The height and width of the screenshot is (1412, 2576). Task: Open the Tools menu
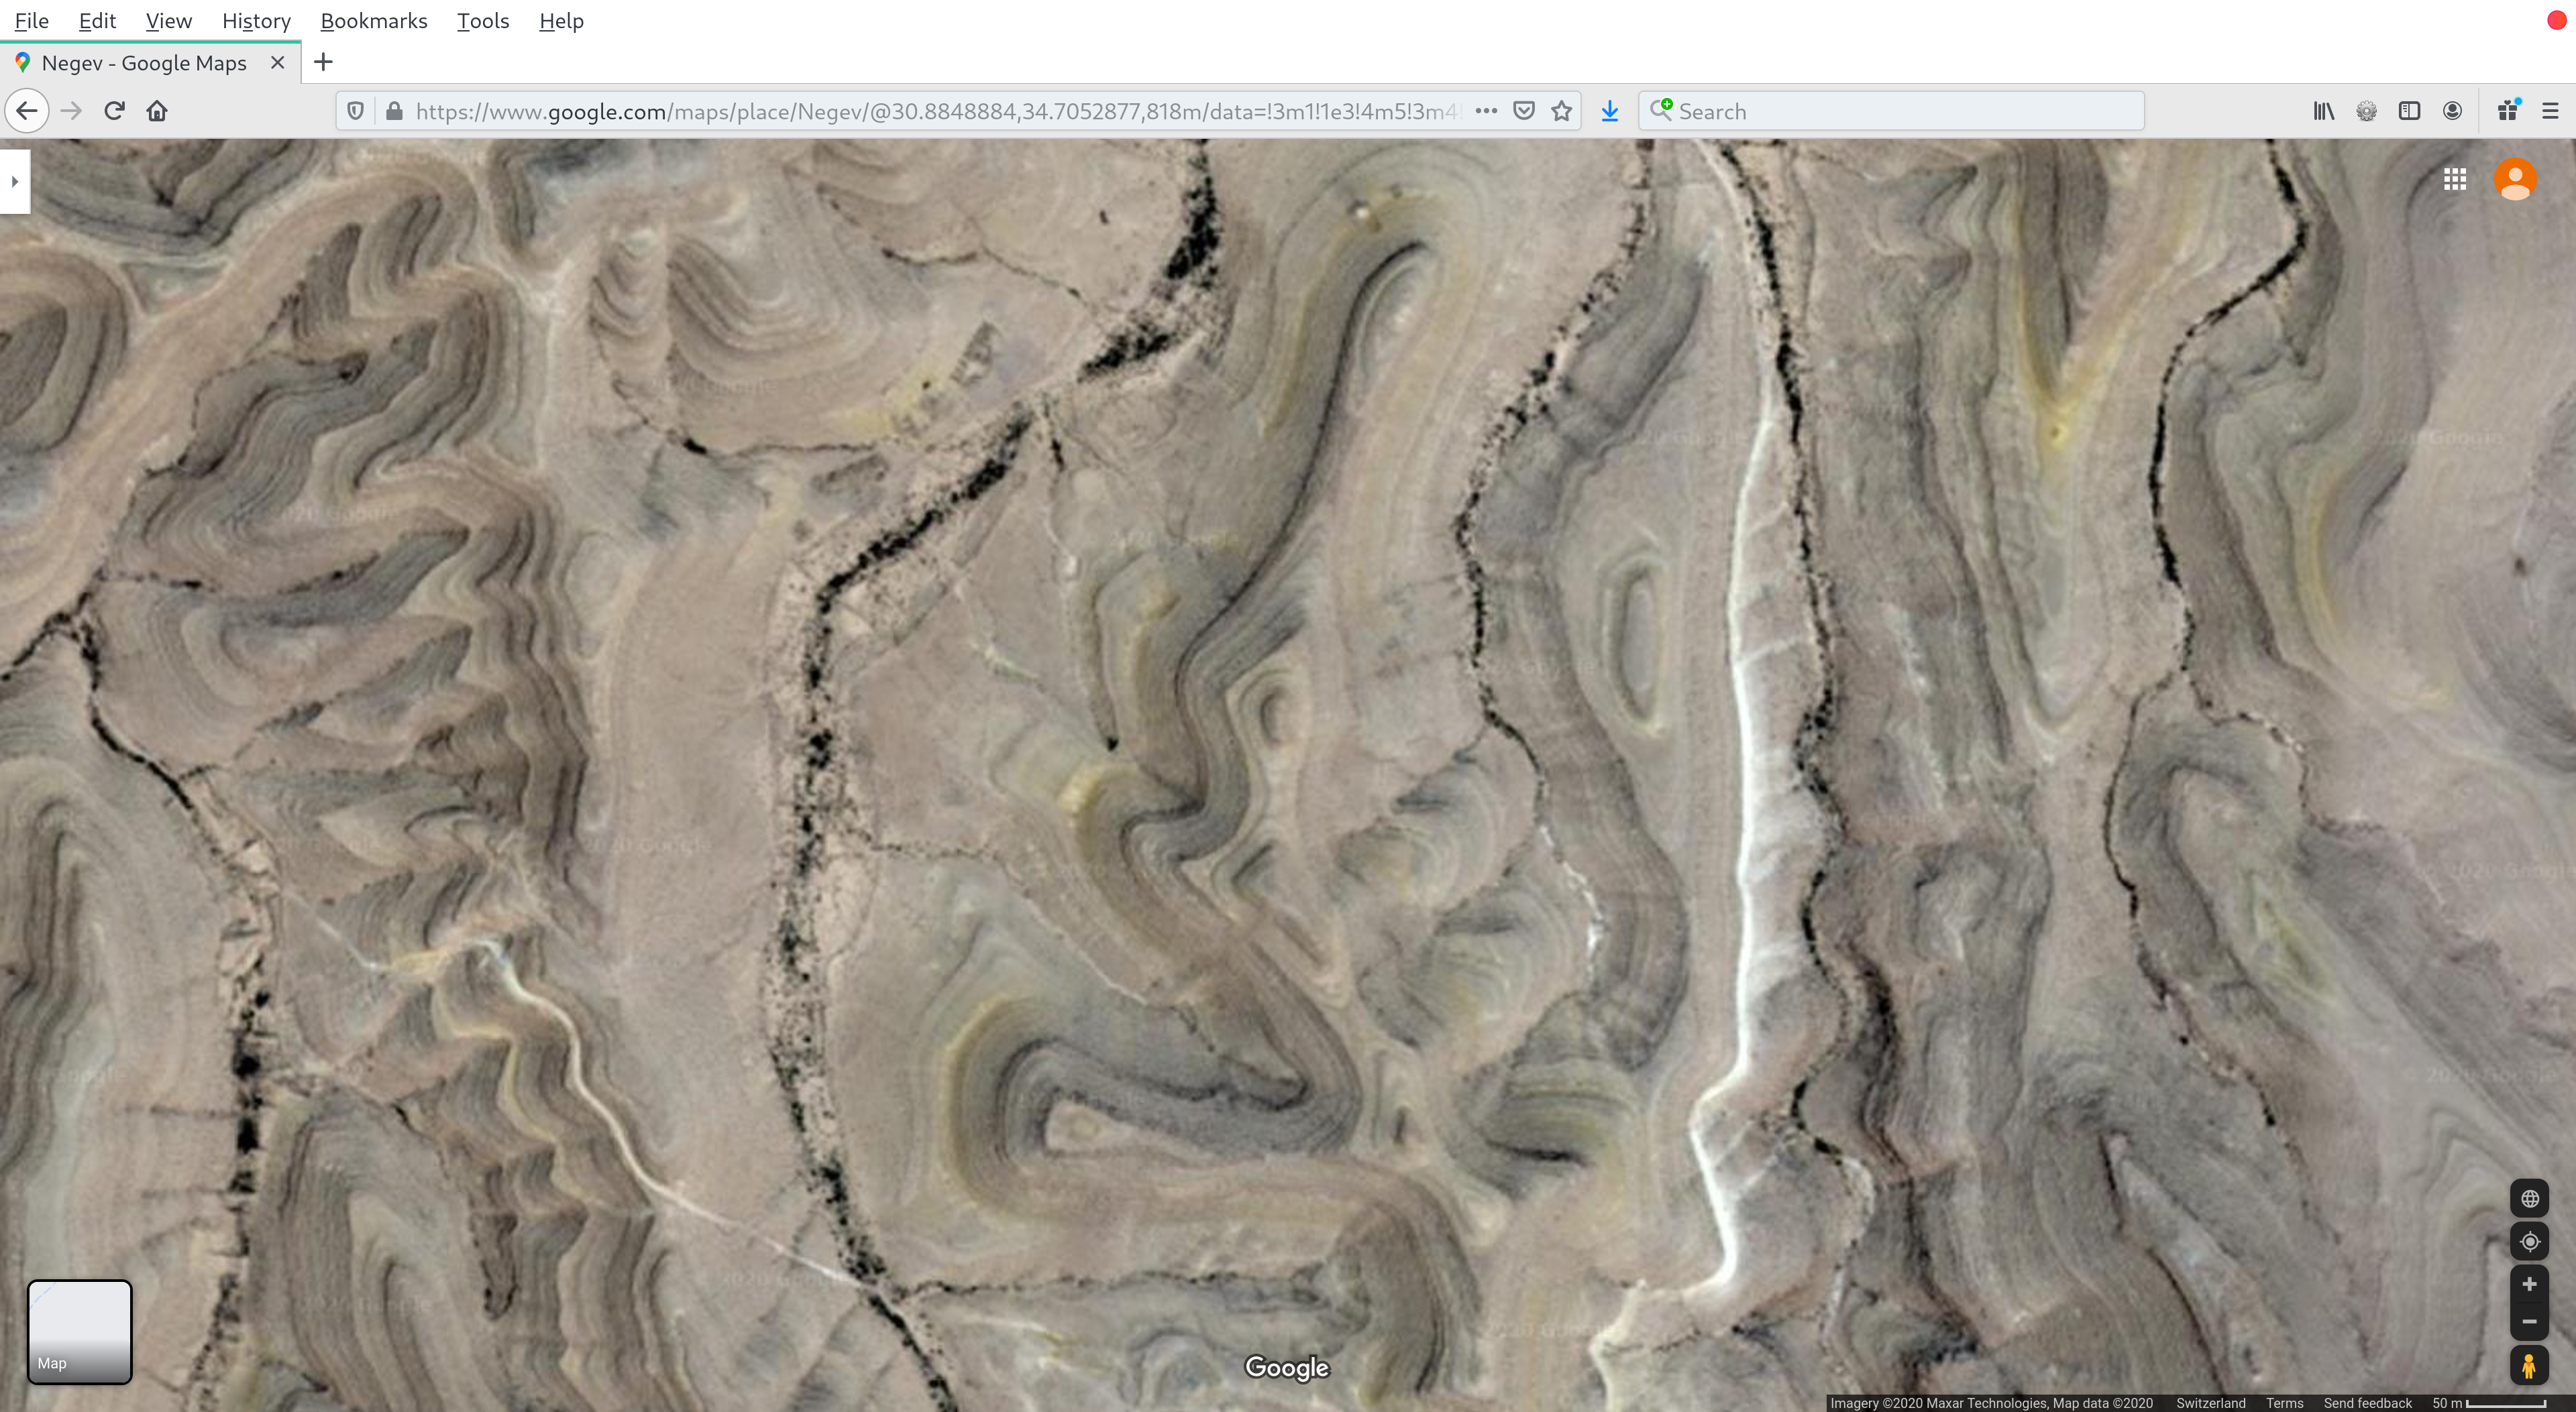(x=483, y=21)
